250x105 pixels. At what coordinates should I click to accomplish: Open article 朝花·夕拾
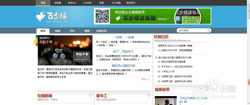click(146, 56)
